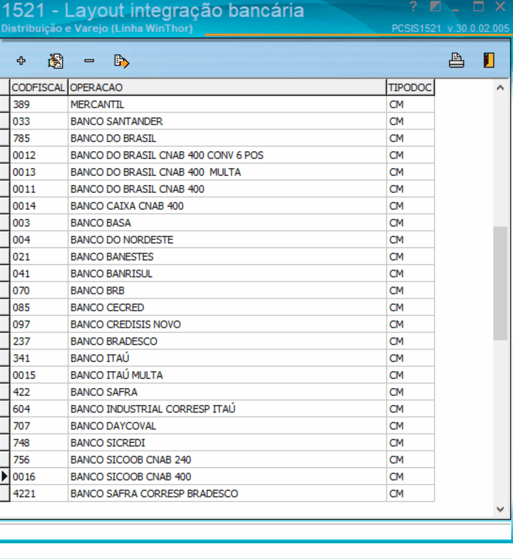The width and height of the screenshot is (513, 559).
Task: Sort by CODFISCAL column header
Action: coord(39,87)
